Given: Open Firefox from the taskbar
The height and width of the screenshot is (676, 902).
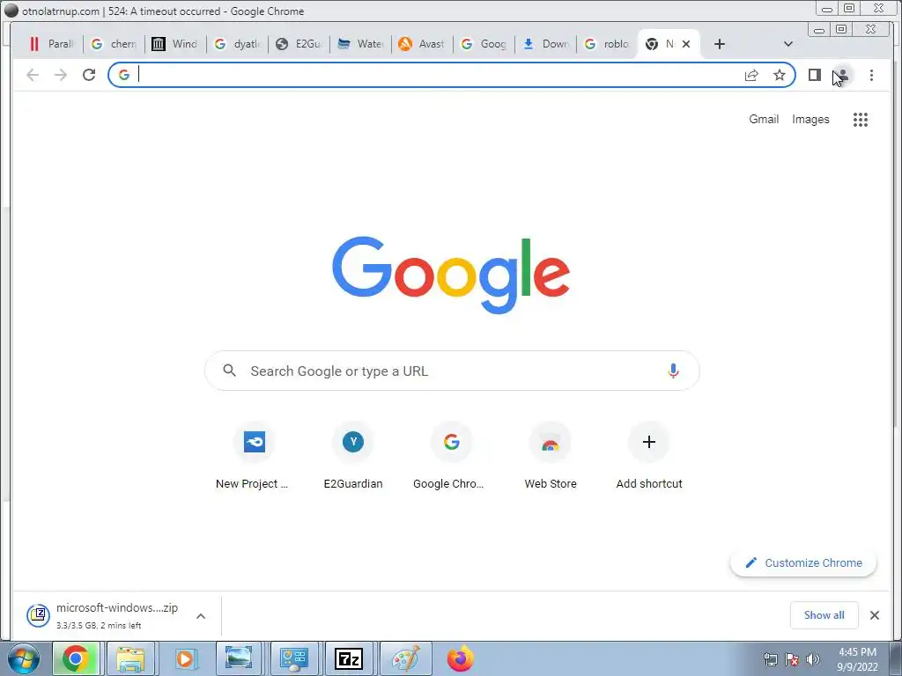Looking at the screenshot, I should pyautogui.click(x=460, y=658).
